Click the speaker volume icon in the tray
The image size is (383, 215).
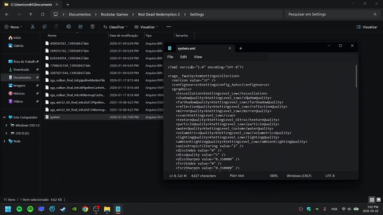point(349,209)
